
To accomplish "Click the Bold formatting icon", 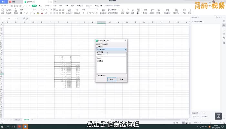I will (21, 13).
